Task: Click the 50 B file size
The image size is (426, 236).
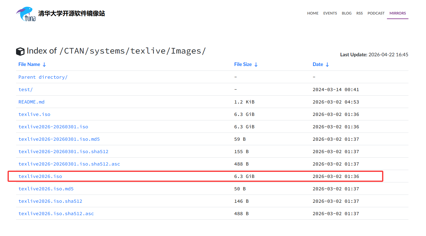Action: click(x=240, y=189)
